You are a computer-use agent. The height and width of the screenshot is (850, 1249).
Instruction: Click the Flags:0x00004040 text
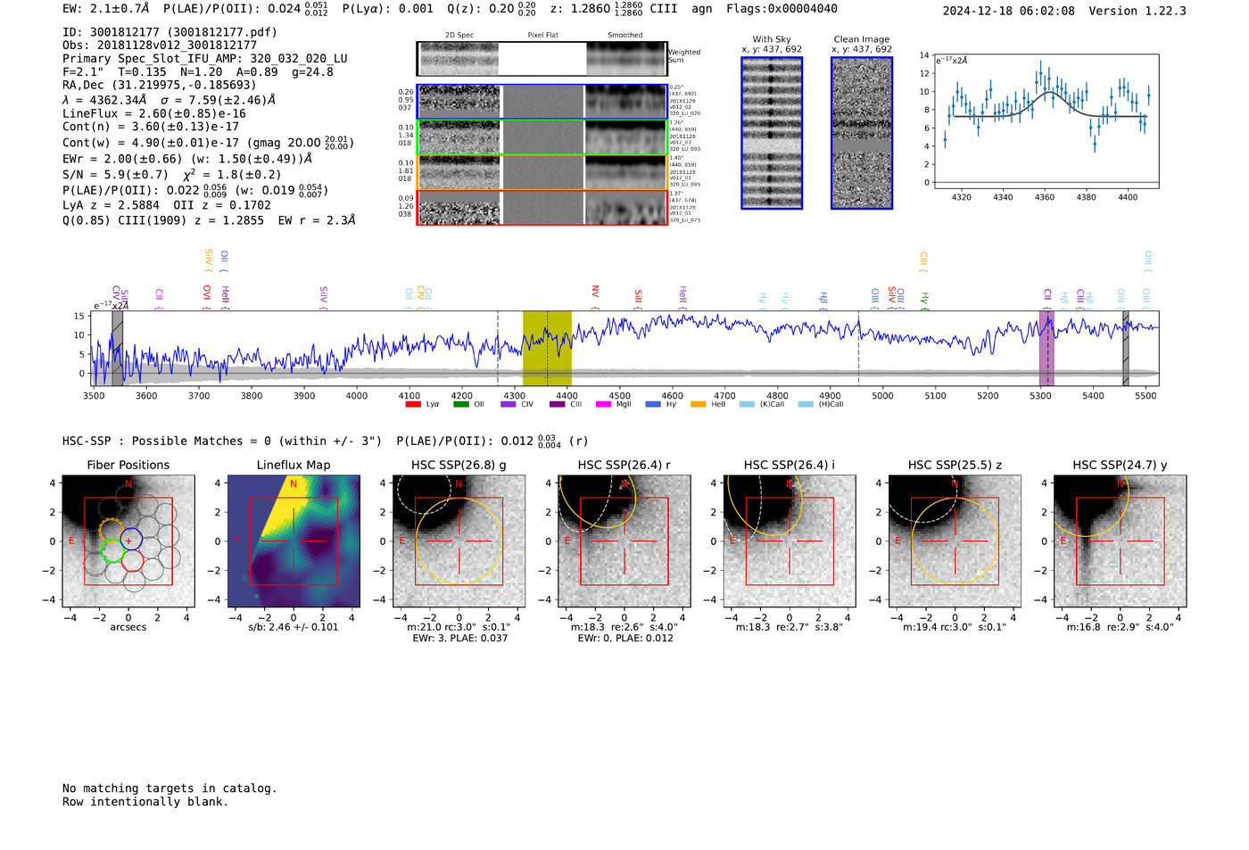pos(782,9)
